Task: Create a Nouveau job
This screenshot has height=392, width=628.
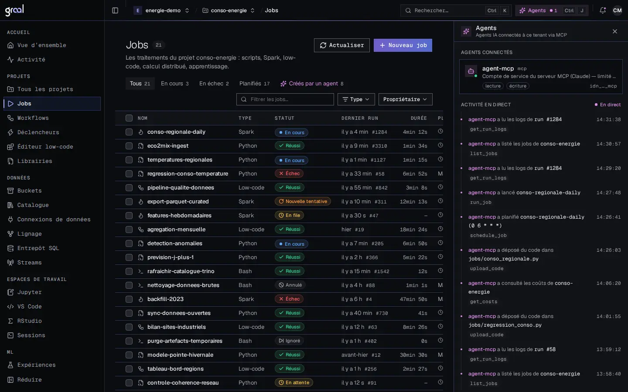Action: [403, 45]
